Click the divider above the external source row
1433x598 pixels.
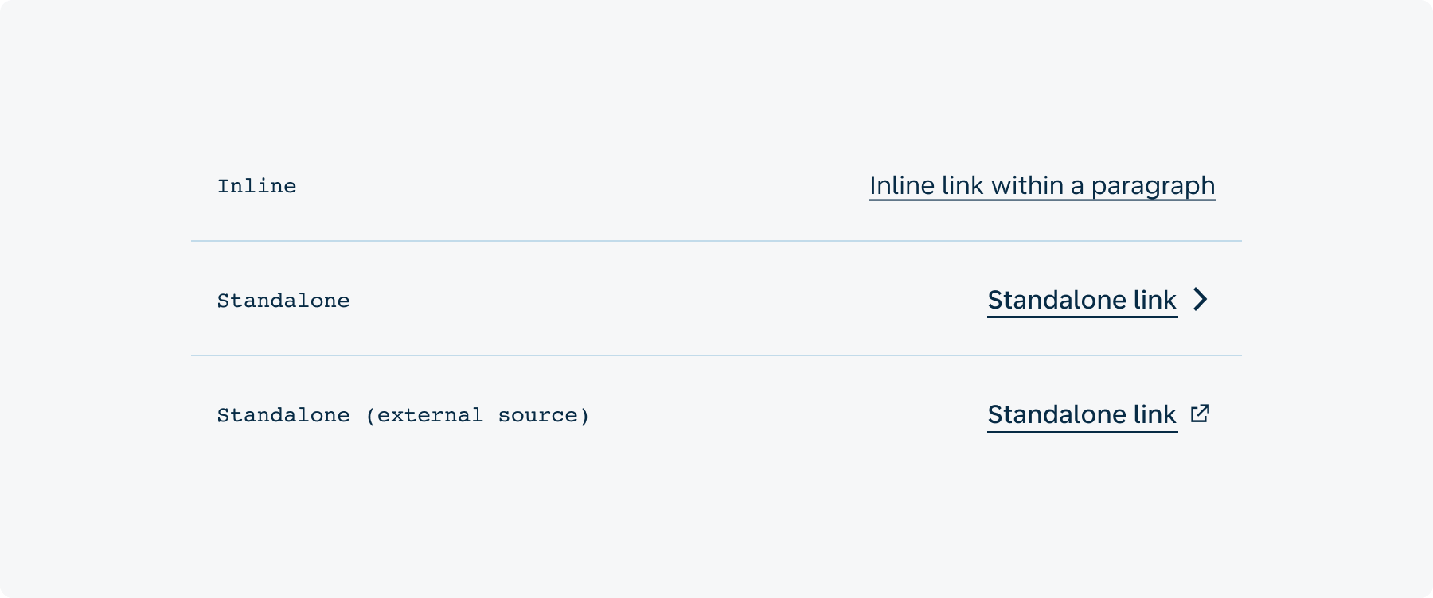[716, 355]
